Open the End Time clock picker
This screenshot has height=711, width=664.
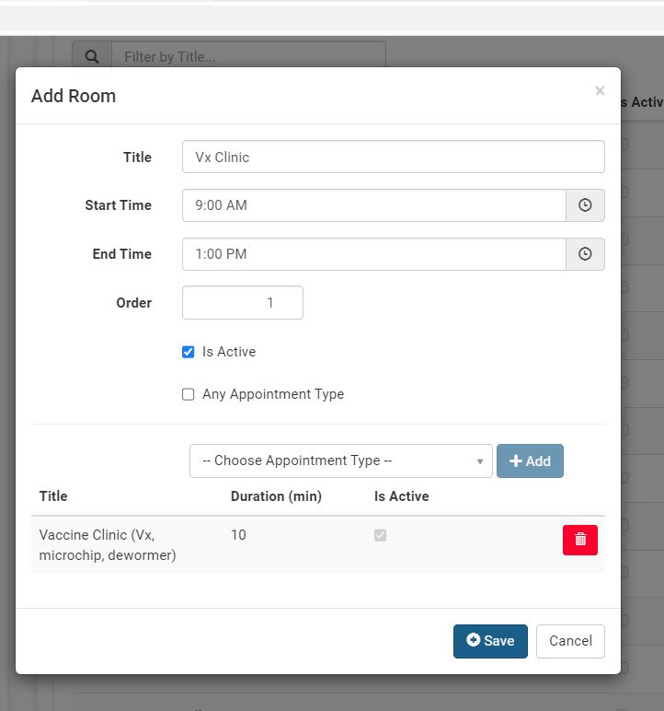coord(585,254)
